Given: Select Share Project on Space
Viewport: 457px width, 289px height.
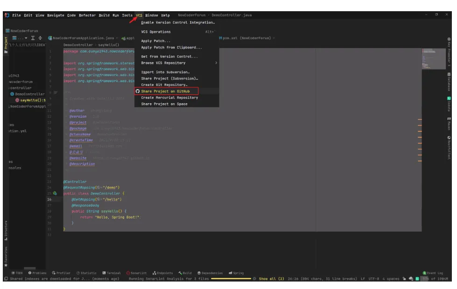Looking at the screenshot, I should [176, 104].
